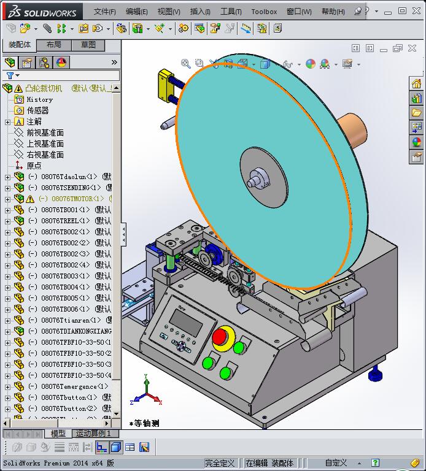The height and width of the screenshot is (471, 426).
Task: Open View Palette icon in task pane
Action: pos(416,128)
